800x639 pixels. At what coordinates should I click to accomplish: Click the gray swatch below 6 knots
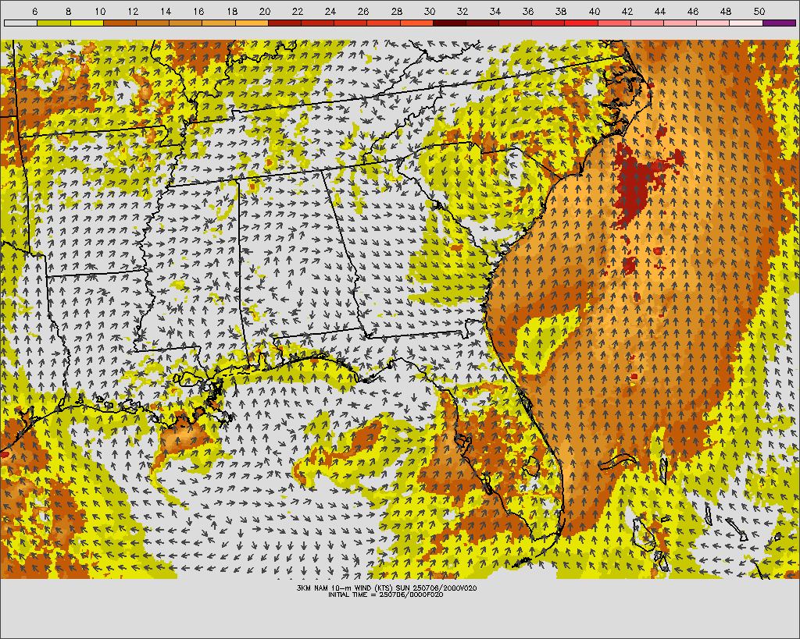[x=20, y=23]
